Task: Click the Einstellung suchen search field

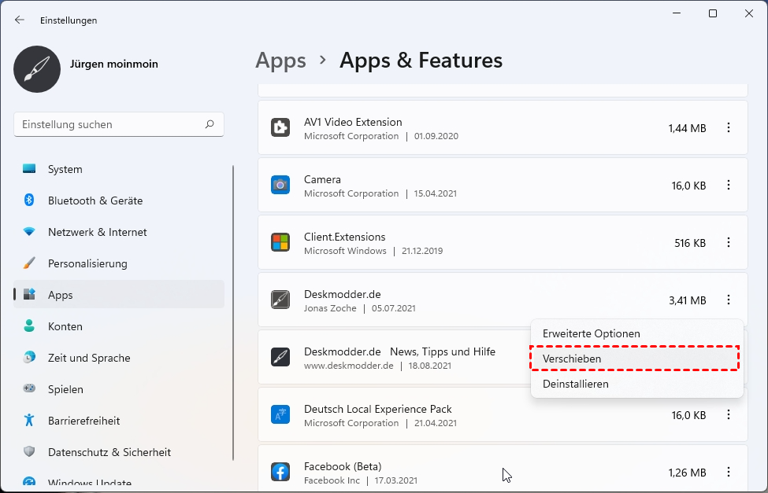Action: (110, 124)
